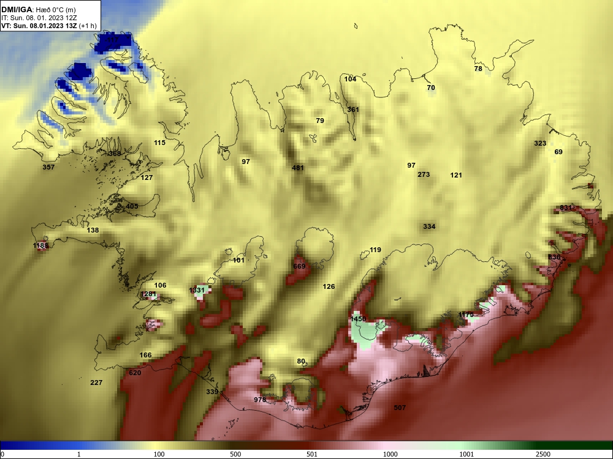Image resolution: width=613 pixels, height=459 pixels.
Task: Click the map value '79'
Action: coord(320,121)
